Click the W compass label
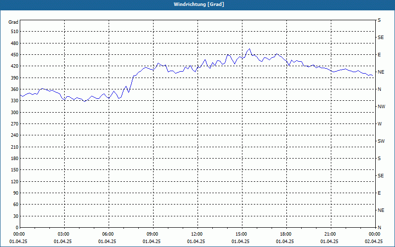395x247 pixels. (380, 124)
